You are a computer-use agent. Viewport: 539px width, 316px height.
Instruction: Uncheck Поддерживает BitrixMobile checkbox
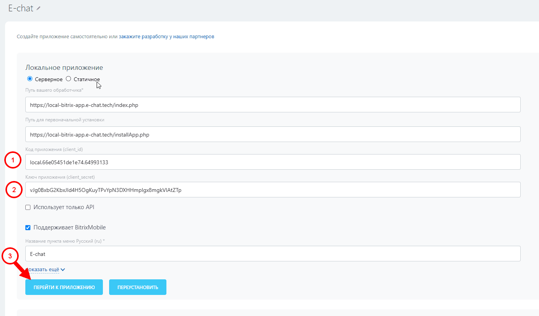tap(28, 228)
